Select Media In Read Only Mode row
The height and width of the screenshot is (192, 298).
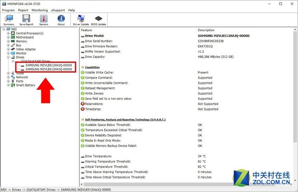pyautogui.click(x=187, y=141)
